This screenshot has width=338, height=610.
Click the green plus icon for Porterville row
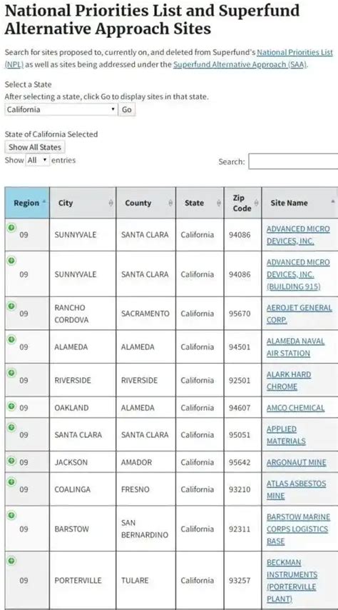click(11, 561)
